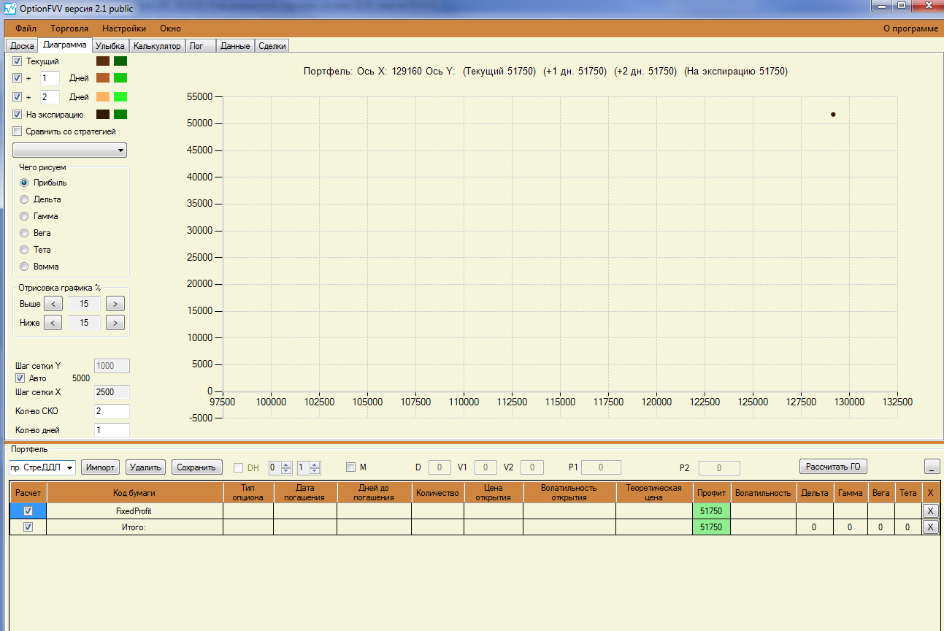The width and height of the screenshot is (944, 631).
Task: Remove the FixedProfit row with its X button
Action: 930,511
